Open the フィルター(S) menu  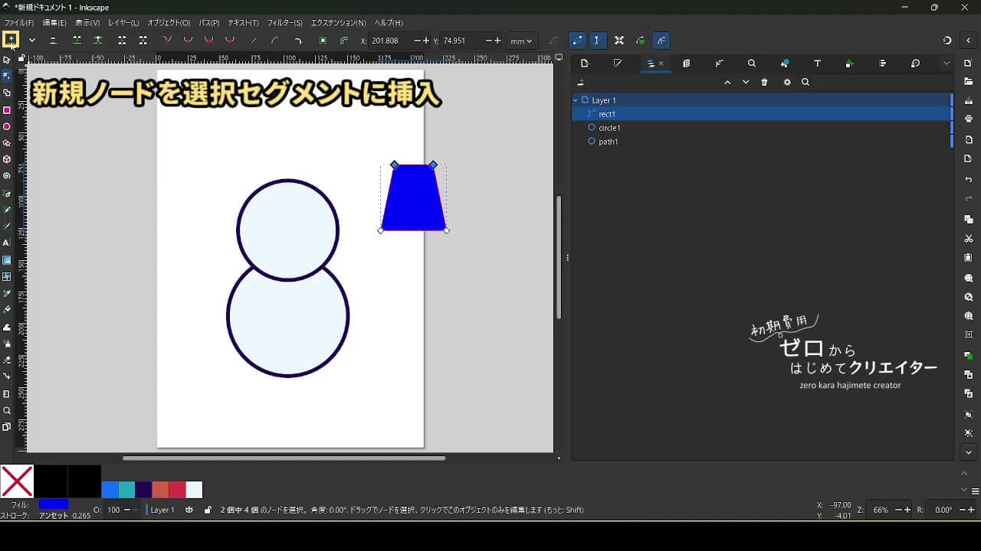click(x=284, y=23)
